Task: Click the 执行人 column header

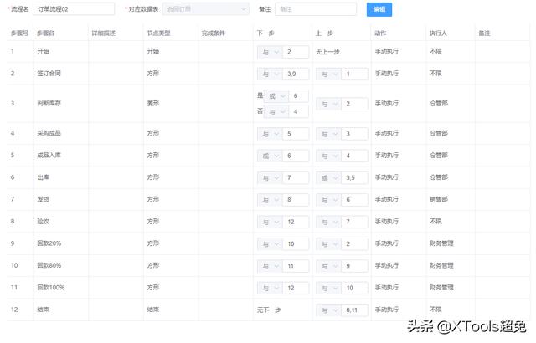Action: pyautogui.click(x=438, y=33)
